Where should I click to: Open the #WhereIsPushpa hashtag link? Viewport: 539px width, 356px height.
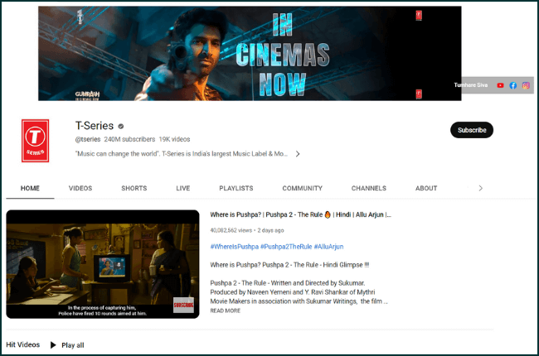[x=237, y=247]
